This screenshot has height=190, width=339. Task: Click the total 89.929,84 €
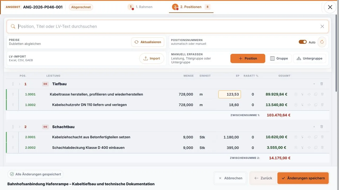click(x=276, y=94)
